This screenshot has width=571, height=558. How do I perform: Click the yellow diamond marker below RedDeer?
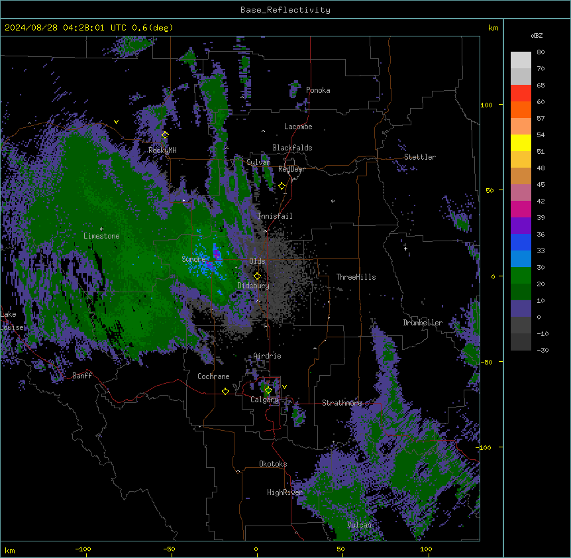[282, 186]
